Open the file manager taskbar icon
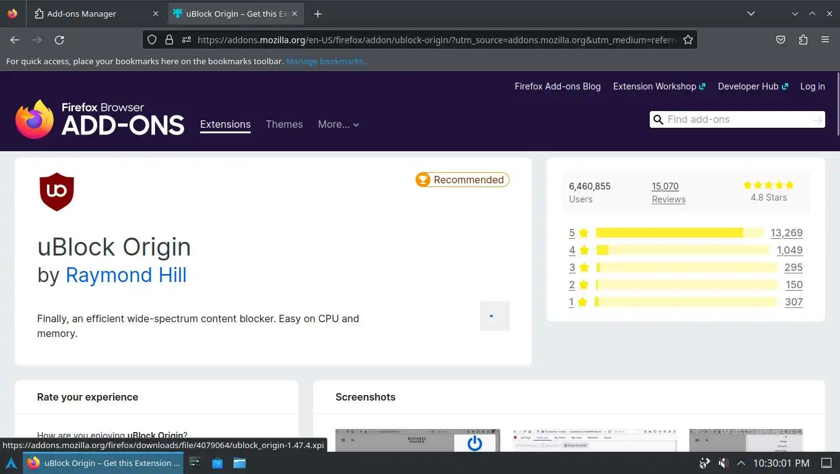 [240, 463]
